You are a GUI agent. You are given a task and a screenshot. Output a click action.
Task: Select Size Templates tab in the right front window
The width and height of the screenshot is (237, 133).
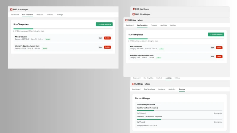point(142,25)
